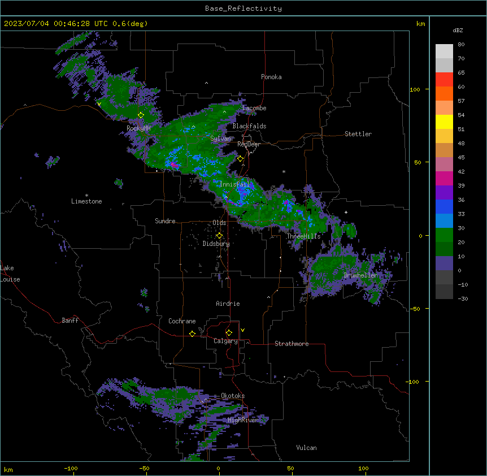Click the 0 tick label on the bottom axis

pyautogui.click(x=218, y=468)
